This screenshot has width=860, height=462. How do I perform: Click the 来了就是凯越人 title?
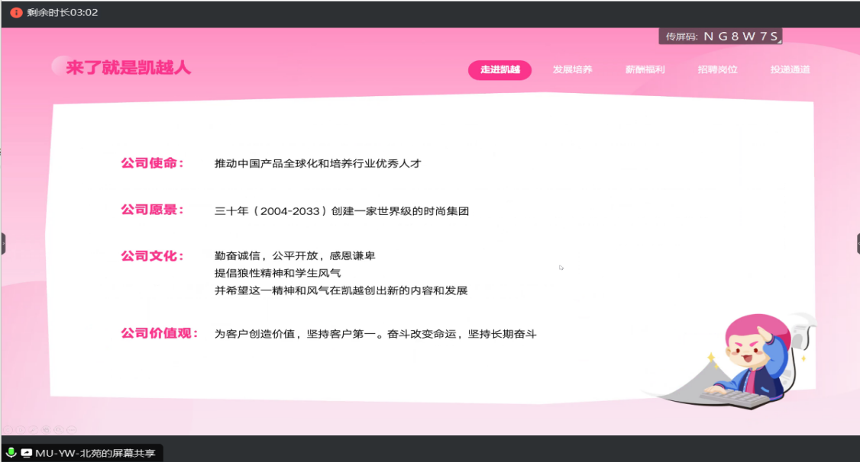pyautogui.click(x=128, y=68)
